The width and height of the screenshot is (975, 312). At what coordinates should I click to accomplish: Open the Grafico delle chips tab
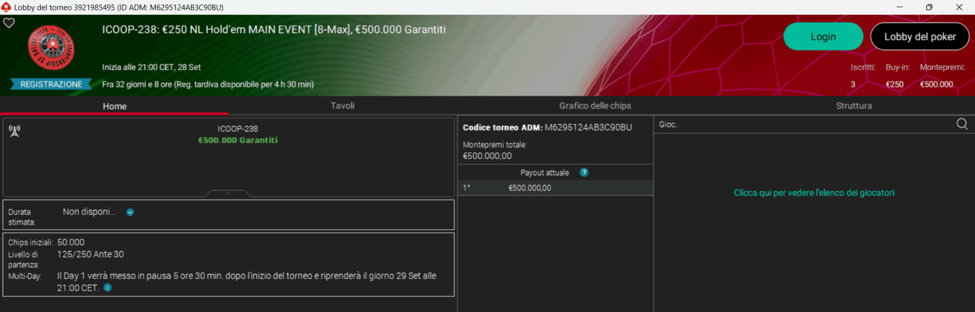595,106
